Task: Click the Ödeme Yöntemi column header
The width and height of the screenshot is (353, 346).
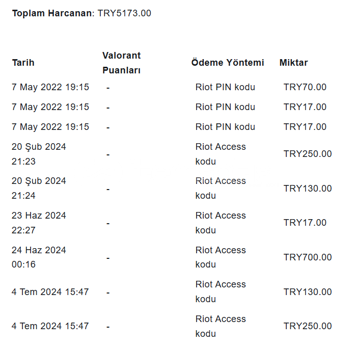Action: 228,63
